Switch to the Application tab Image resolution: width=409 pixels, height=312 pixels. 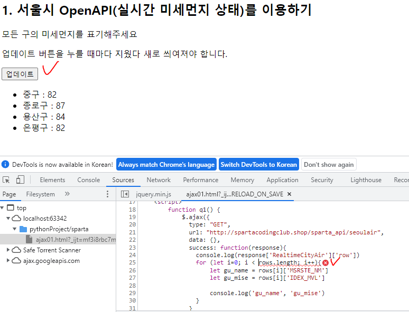[283, 180]
